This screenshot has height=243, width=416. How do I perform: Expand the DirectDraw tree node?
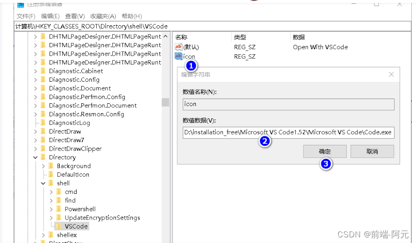[35, 132]
